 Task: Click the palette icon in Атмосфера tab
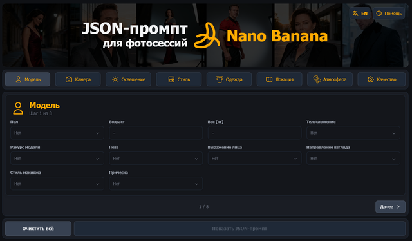[317, 79]
